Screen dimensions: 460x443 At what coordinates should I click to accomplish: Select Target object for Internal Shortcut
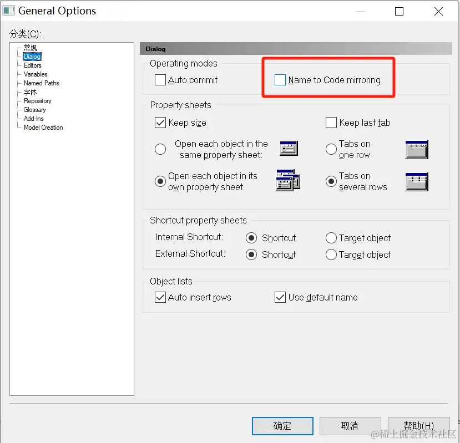coord(331,238)
